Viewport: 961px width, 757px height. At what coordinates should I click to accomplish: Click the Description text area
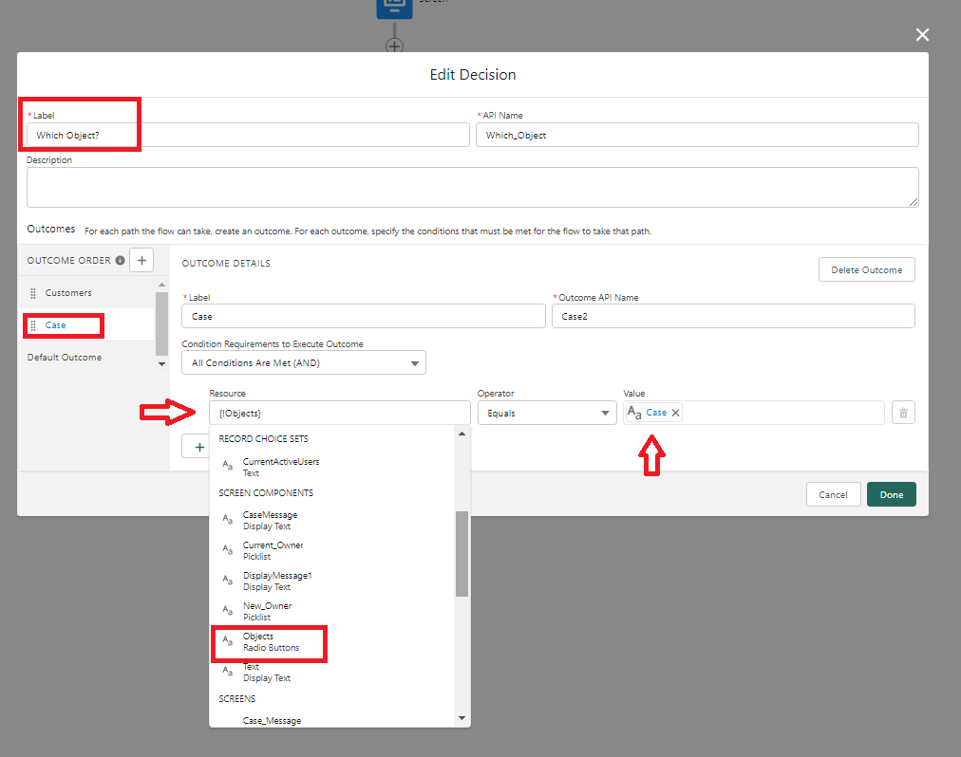(x=472, y=187)
